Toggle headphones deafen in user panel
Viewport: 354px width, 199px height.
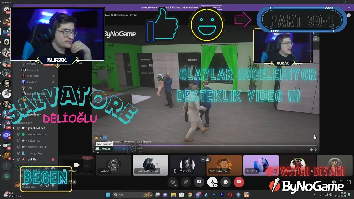(47, 185)
